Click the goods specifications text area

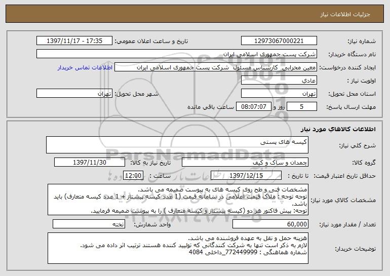(x=178, y=200)
